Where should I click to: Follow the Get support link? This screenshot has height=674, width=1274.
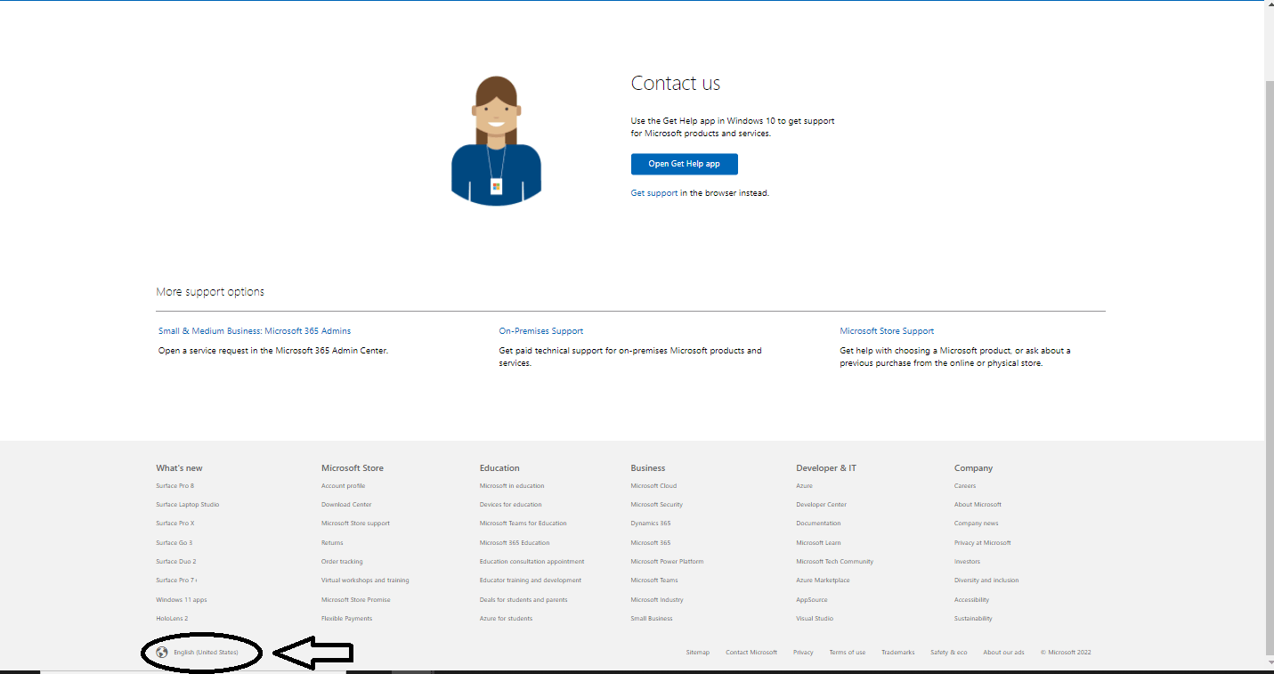click(x=654, y=193)
